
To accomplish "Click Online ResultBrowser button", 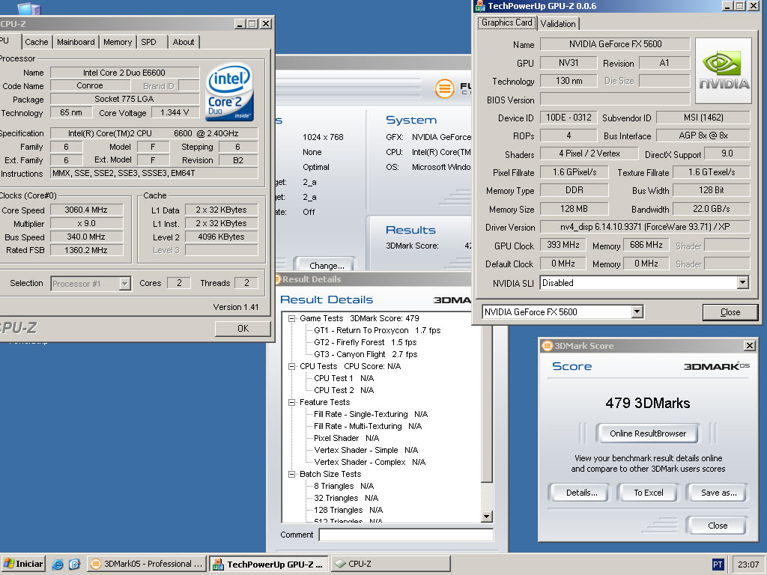I will [x=648, y=433].
